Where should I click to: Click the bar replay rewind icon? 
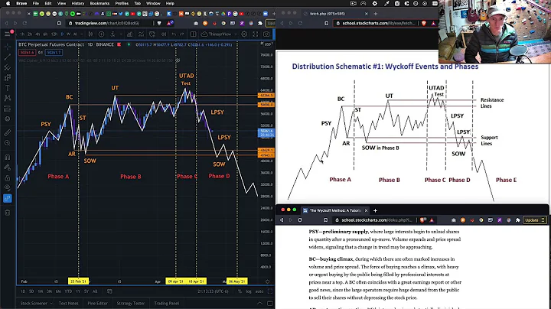pos(164,34)
